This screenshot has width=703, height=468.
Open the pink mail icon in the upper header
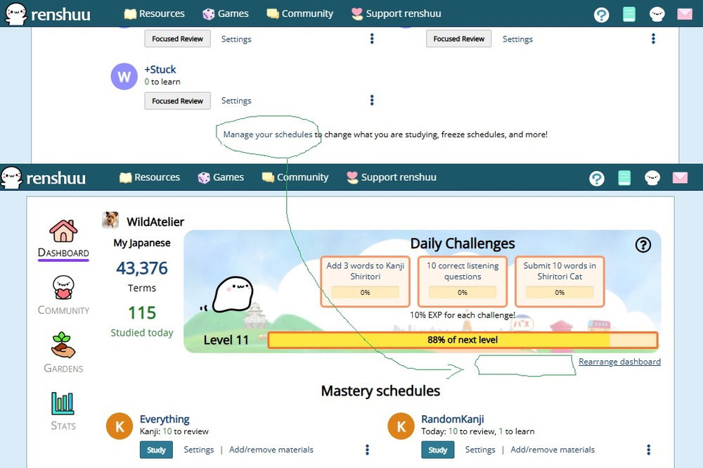pos(685,14)
